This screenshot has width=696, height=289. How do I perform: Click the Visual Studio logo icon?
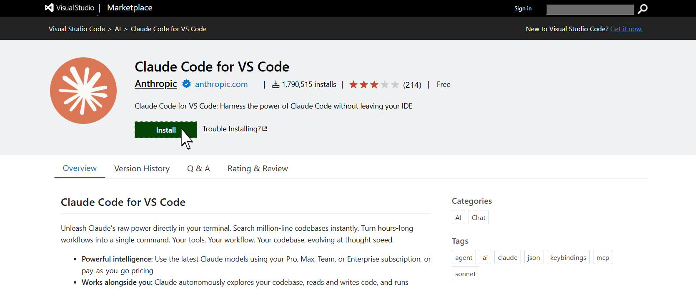pos(49,8)
